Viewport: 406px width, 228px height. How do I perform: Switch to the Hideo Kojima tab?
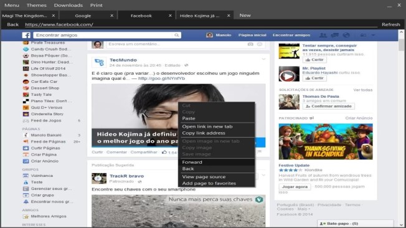(x=199, y=16)
